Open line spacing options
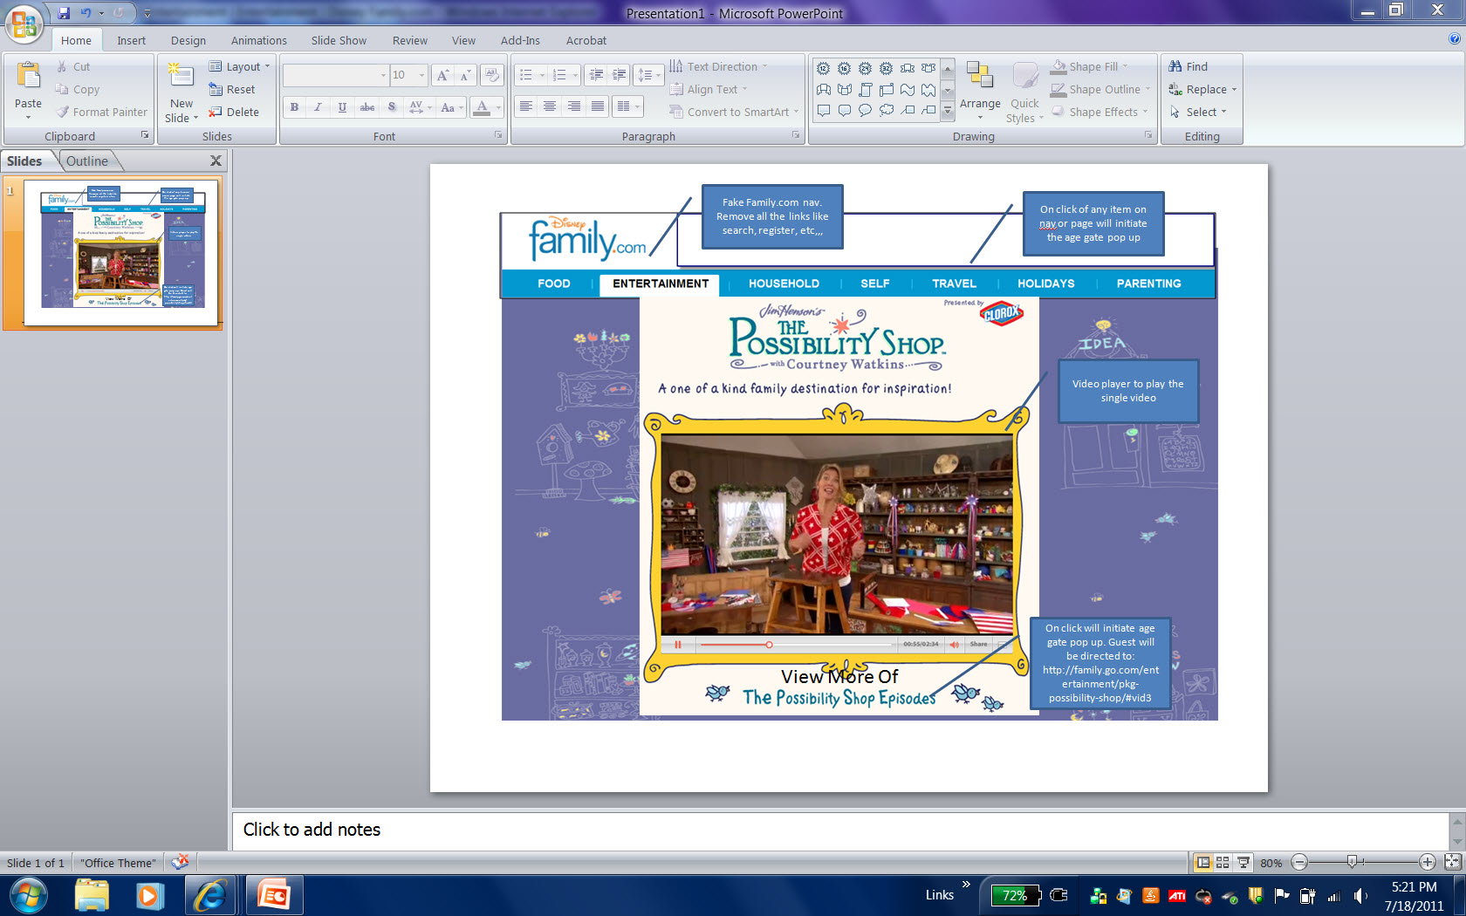The width and height of the screenshot is (1466, 916). pos(648,75)
